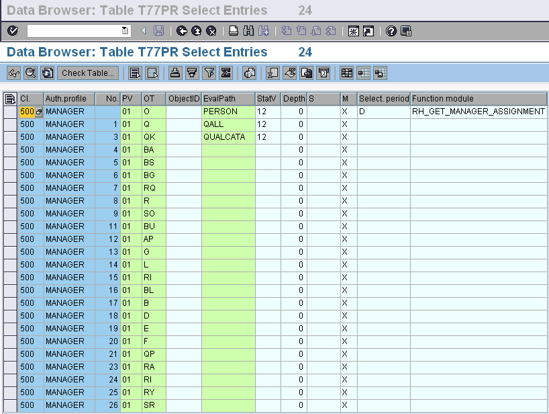Click the PERSON EvalPath cell
Viewport: 549px width, 414px height.
[228, 112]
